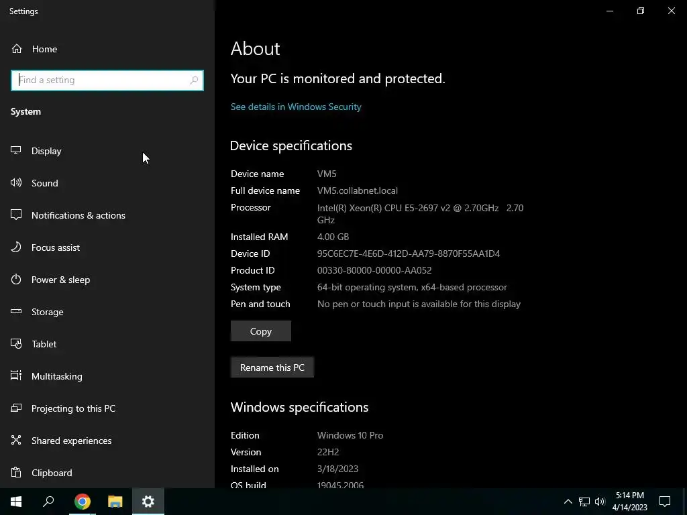Click No pen or touch input text
This screenshot has width=687, height=515.
pyautogui.click(x=419, y=304)
